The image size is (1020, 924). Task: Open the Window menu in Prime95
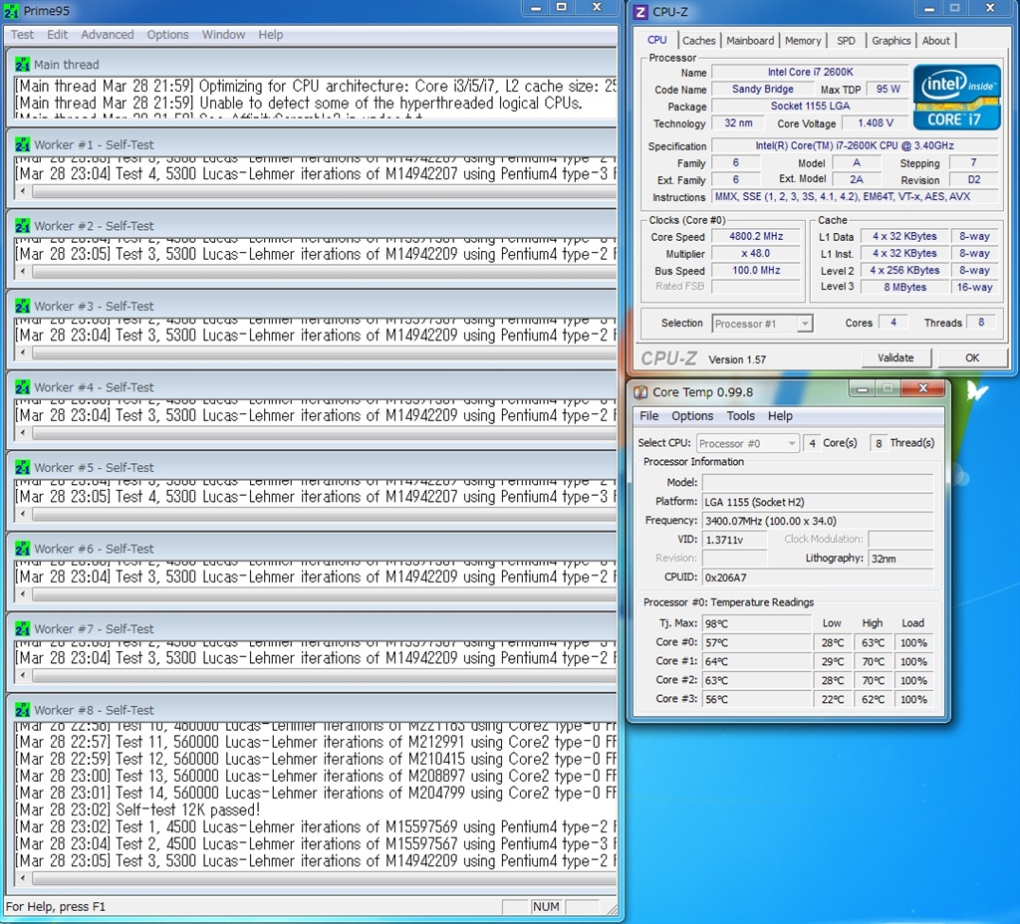point(223,35)
